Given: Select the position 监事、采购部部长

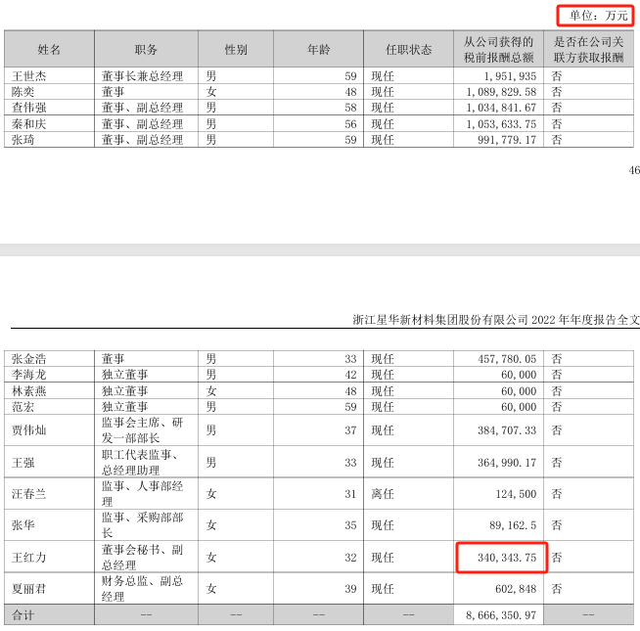Looking at the screenshot, I should pos(142,525).
